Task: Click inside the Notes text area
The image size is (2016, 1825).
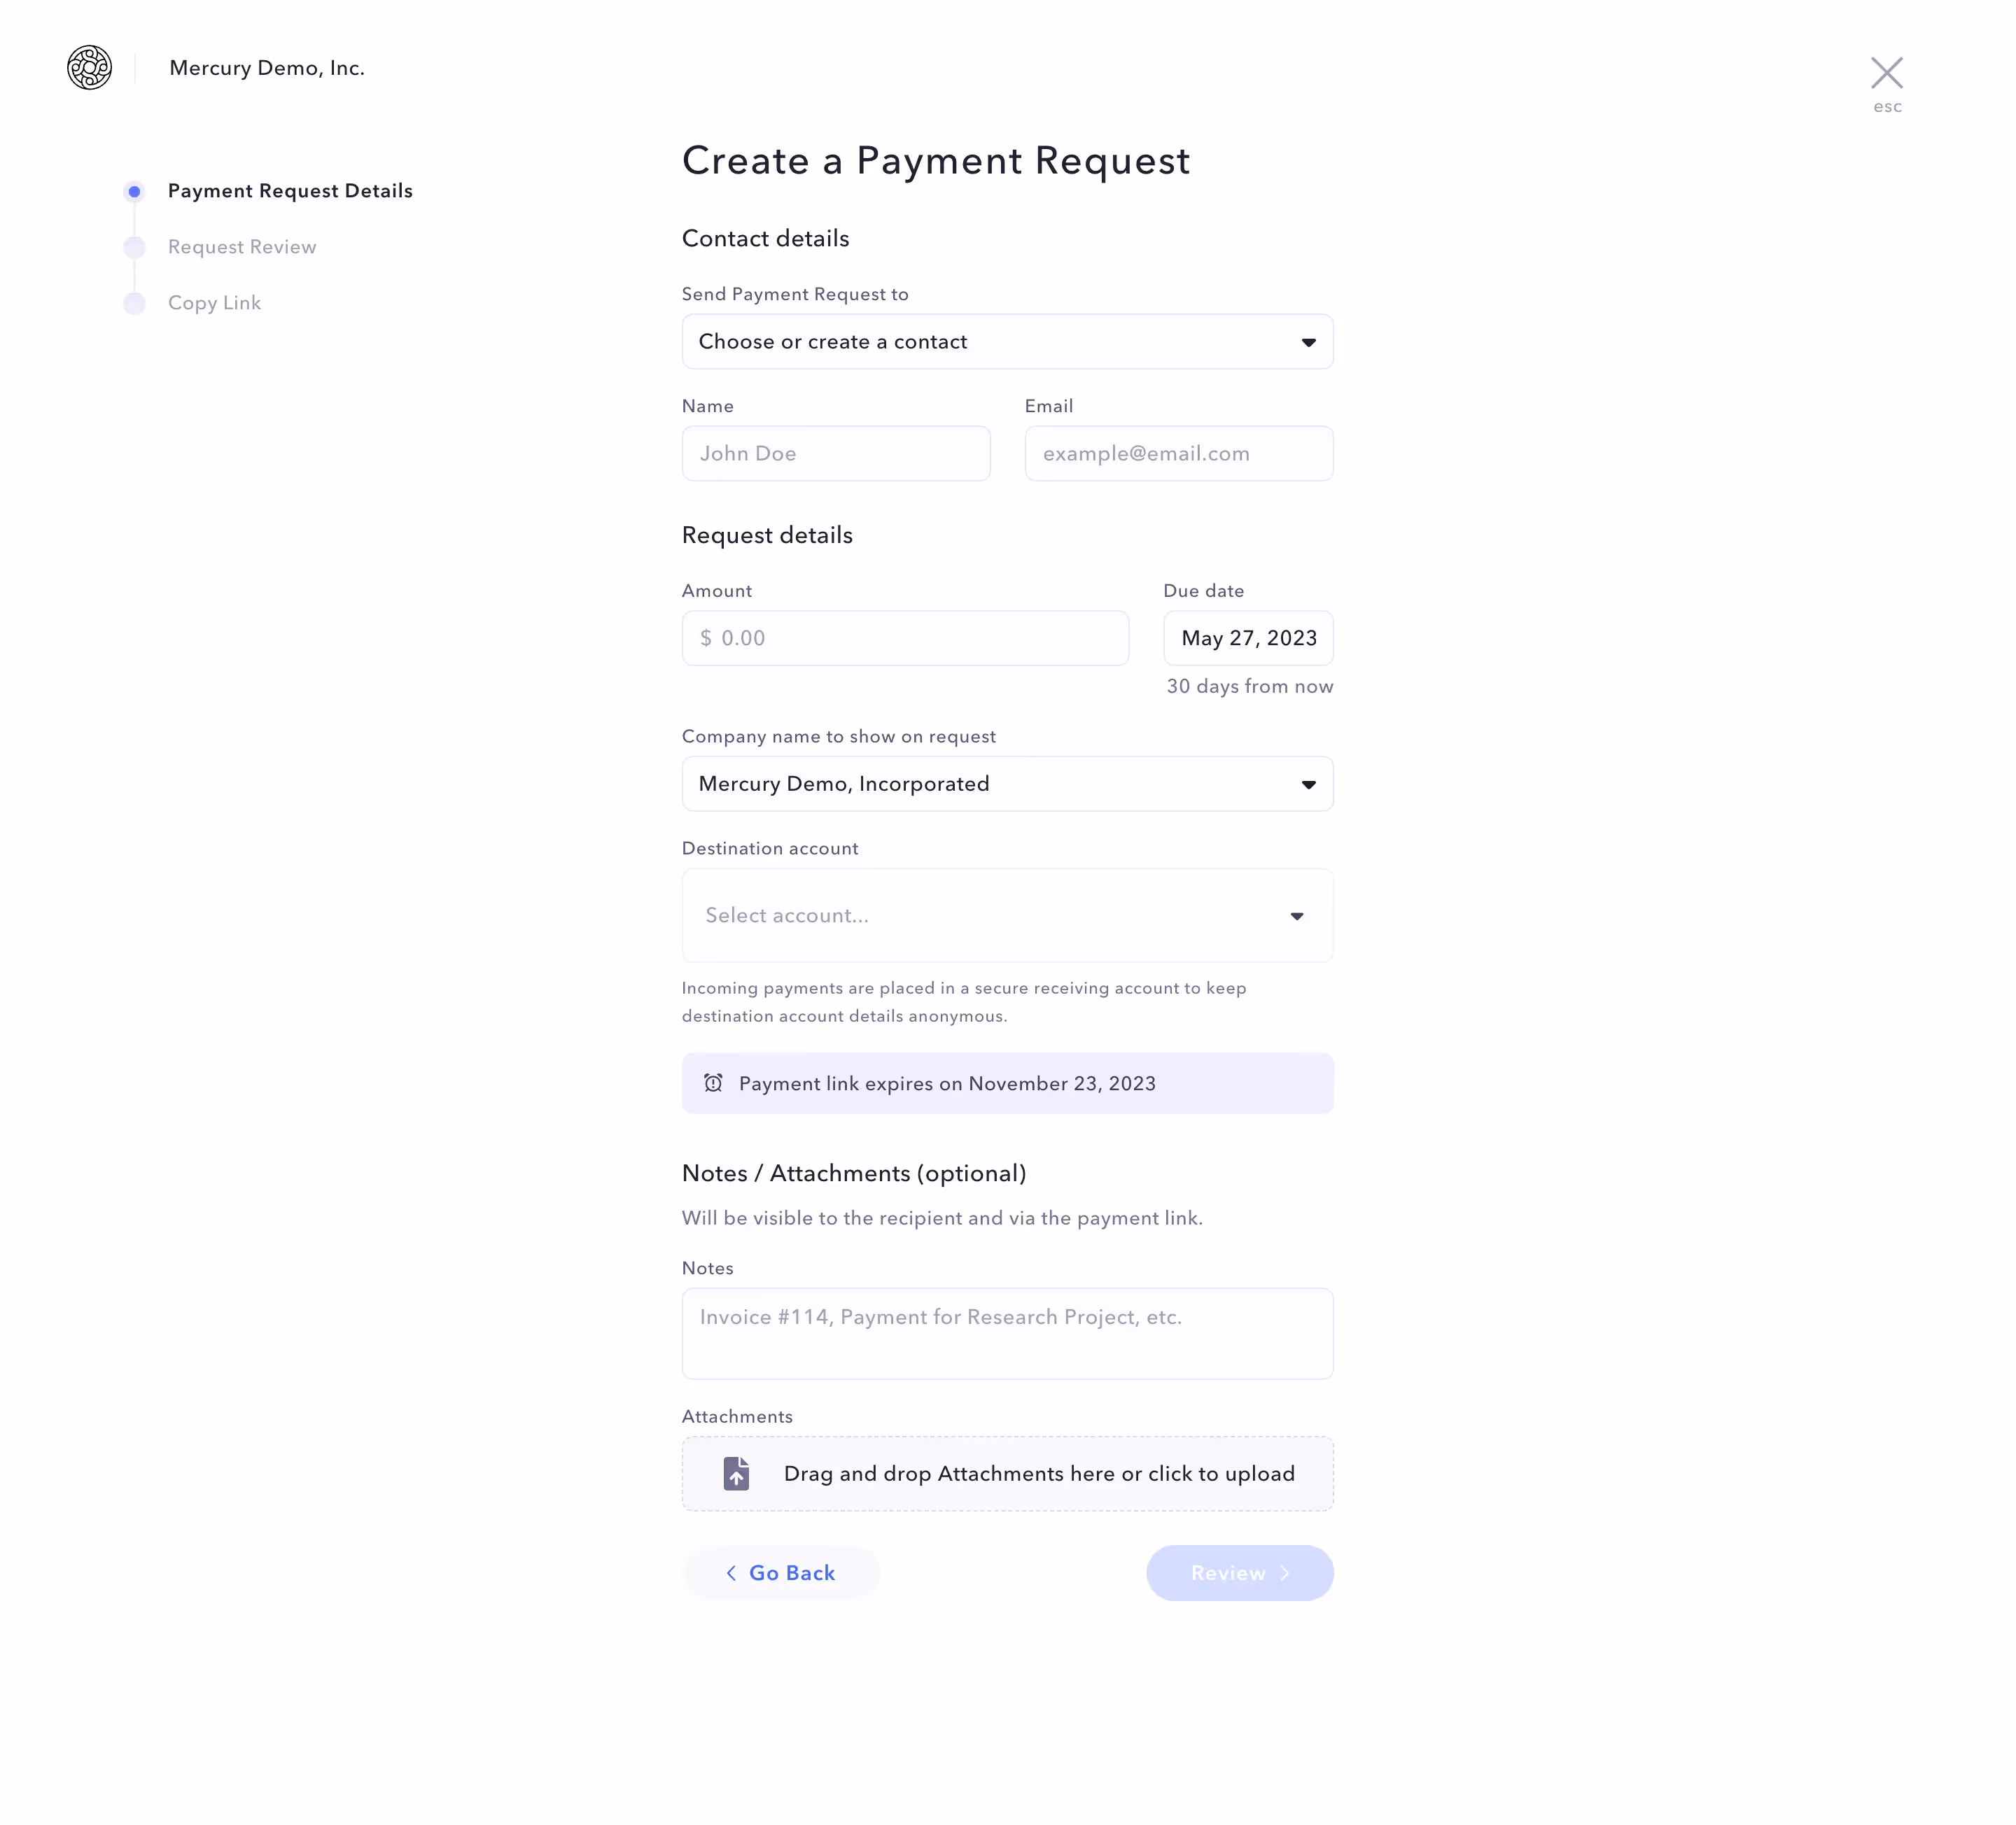Action: tap(1007, 1333)
